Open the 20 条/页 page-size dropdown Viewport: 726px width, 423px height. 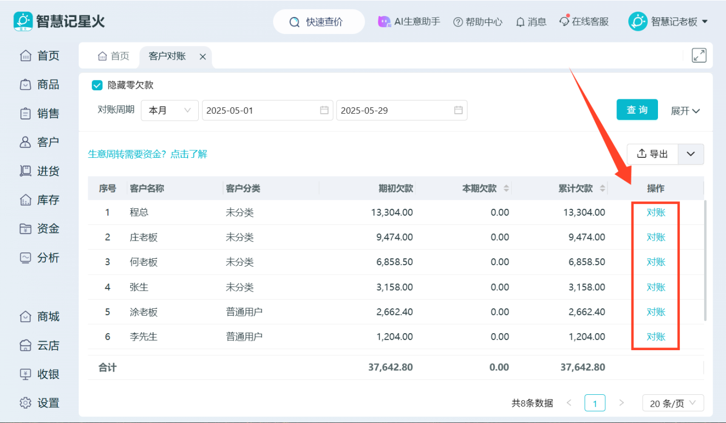coord(673,403)
